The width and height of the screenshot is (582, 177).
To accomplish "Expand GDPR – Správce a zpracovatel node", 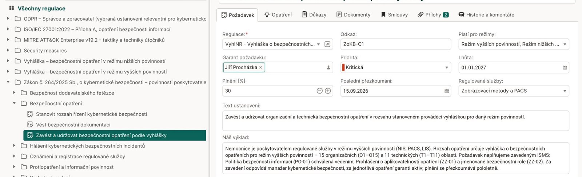I will 8,18.
